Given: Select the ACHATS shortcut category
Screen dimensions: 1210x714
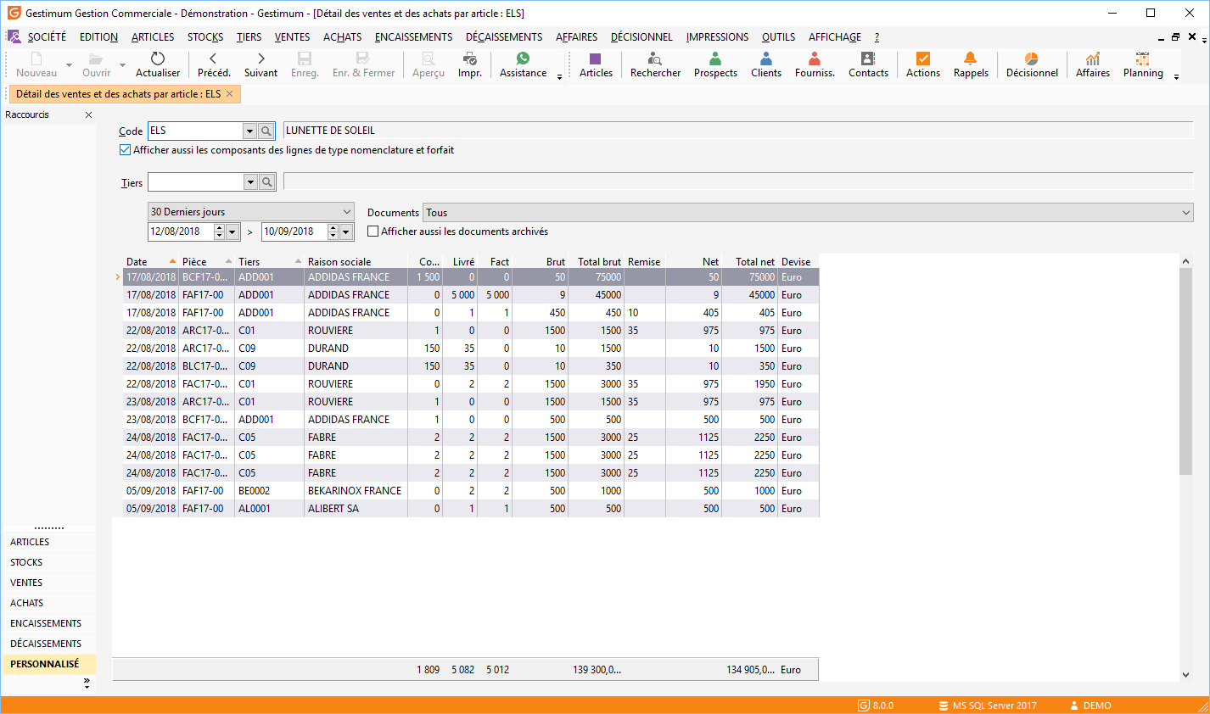Looking at the screenshot, I should click(49, 603).
